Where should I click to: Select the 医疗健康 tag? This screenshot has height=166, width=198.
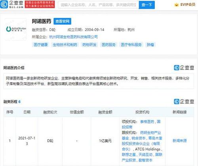tap(41, 45)
